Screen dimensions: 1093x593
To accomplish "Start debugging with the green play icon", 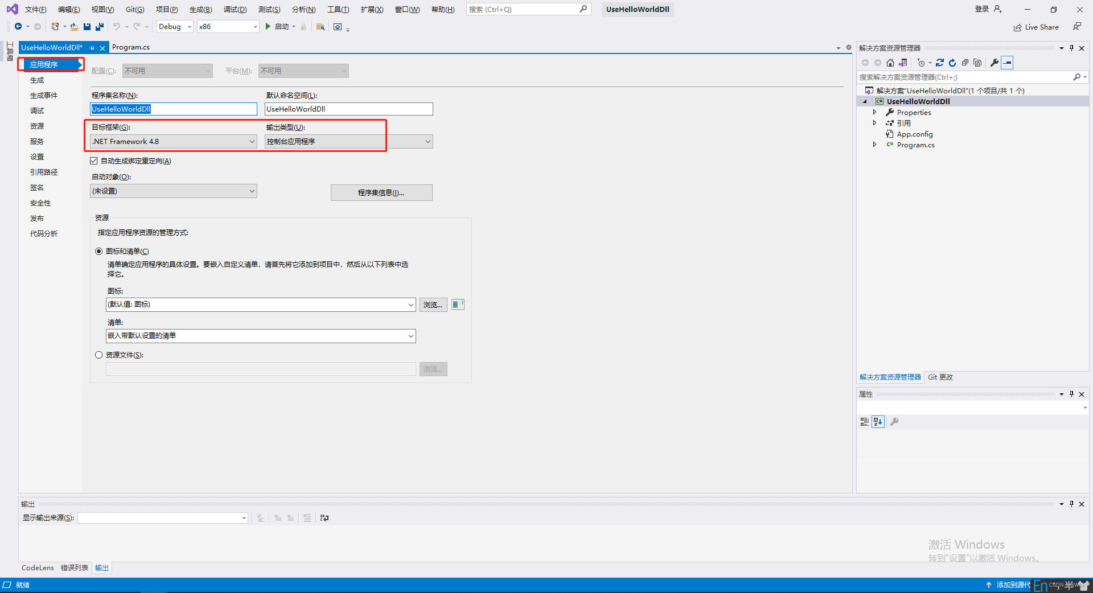I will (x=268, y=27).
